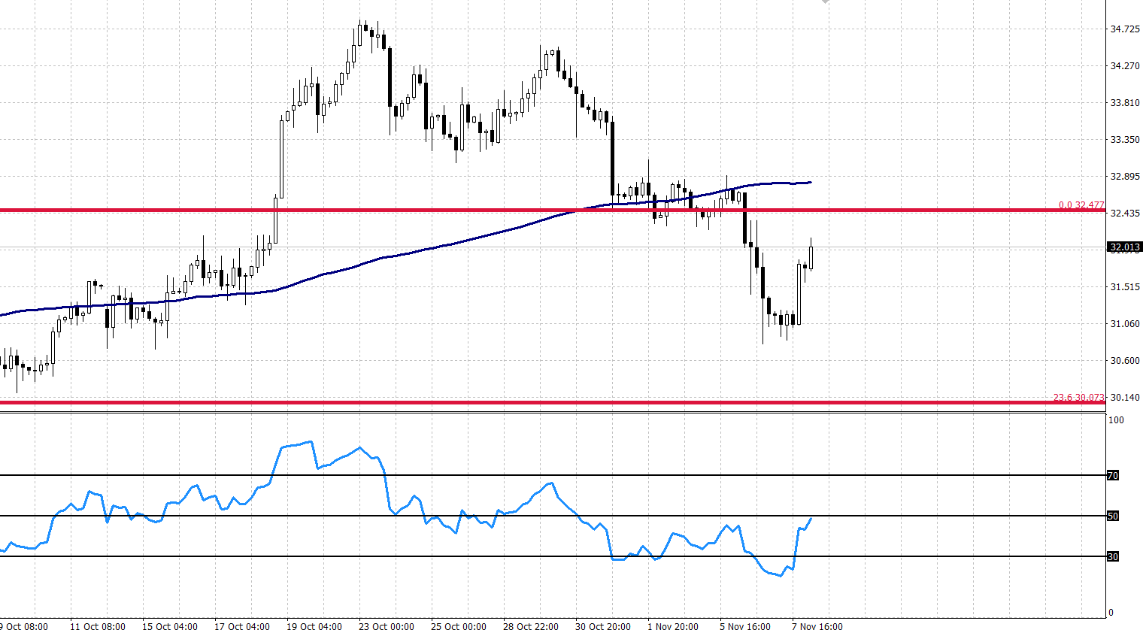Viewport: 1143px width, 633px height.
Task: Click the 30.140 price axis label
Action: (x=1125, y=398)
